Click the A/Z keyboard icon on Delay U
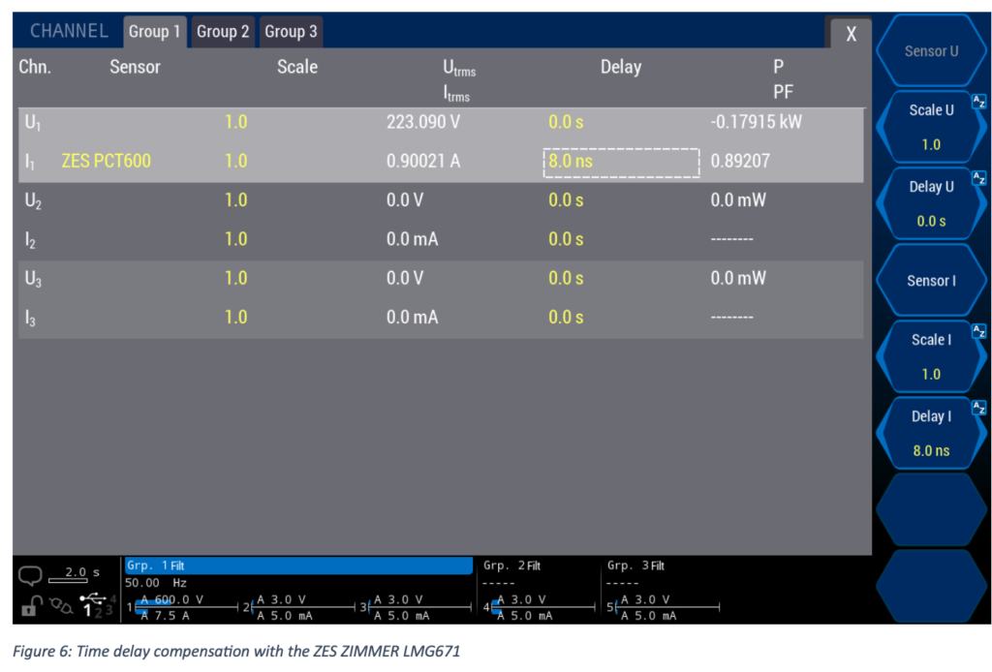This screenshot has width=992, height=672. [x=978, y=179]
